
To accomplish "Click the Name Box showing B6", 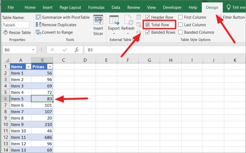I will [x=17, y=50].
